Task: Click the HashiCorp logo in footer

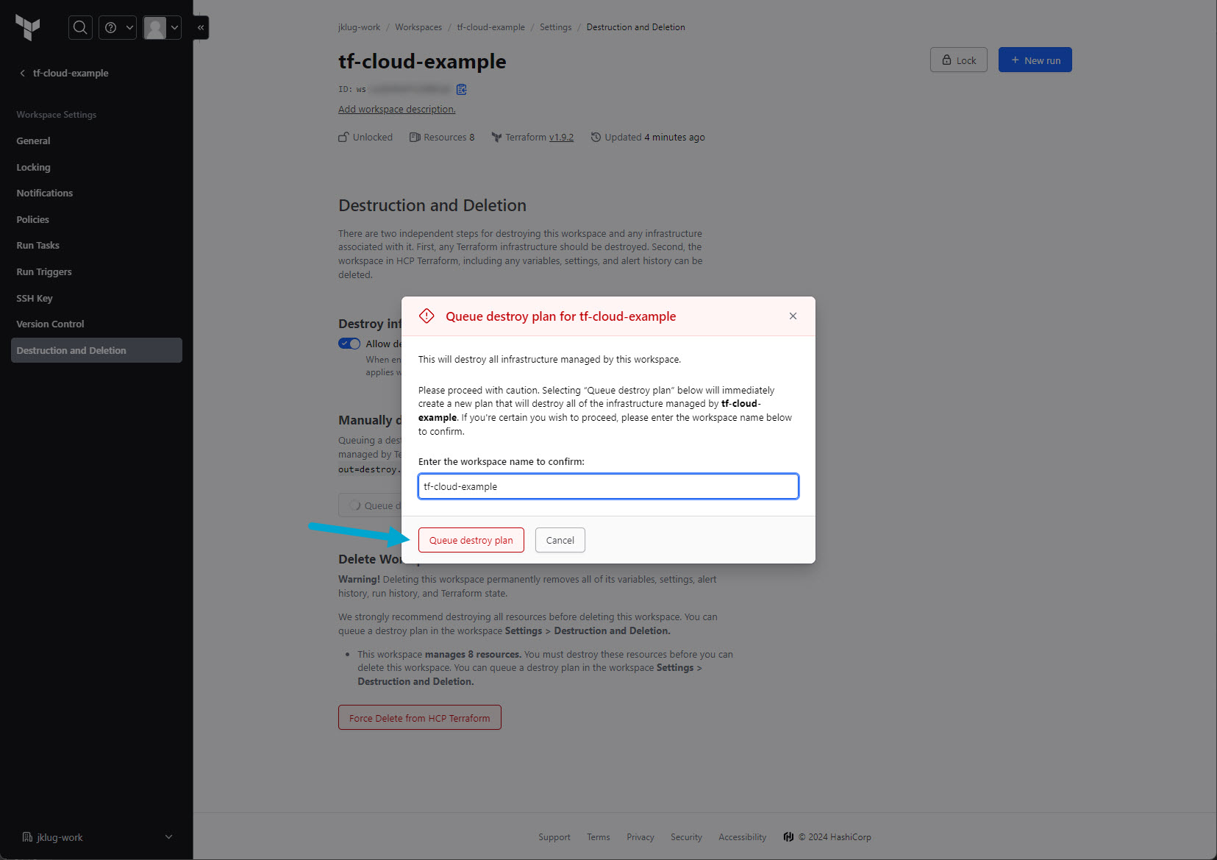Action: click(788, 837)
